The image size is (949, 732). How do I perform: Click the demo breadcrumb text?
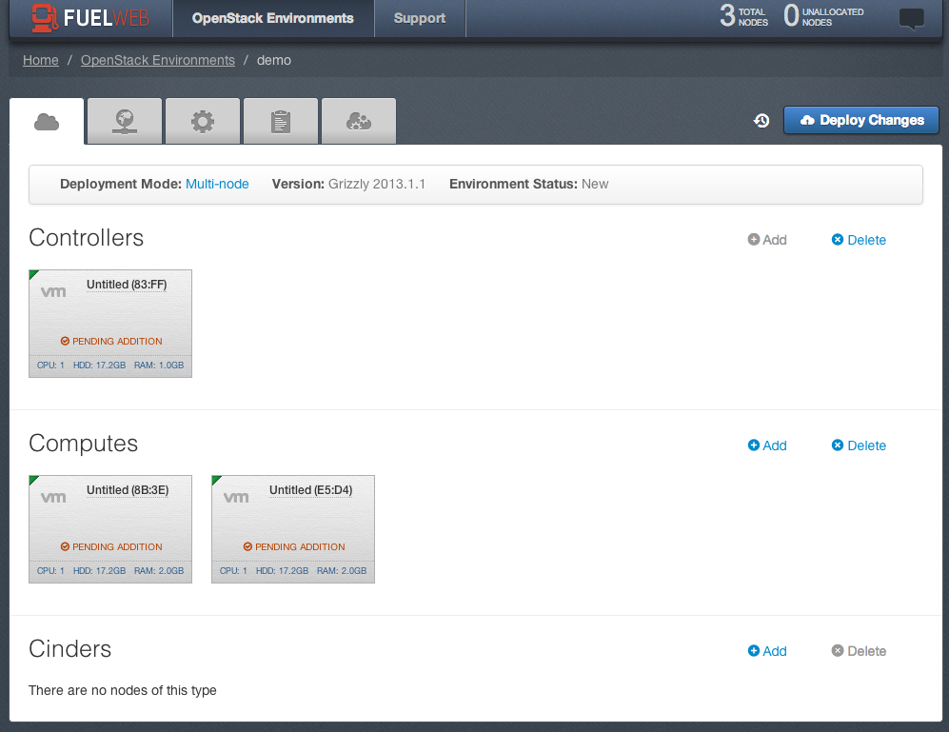click(274, 60)
